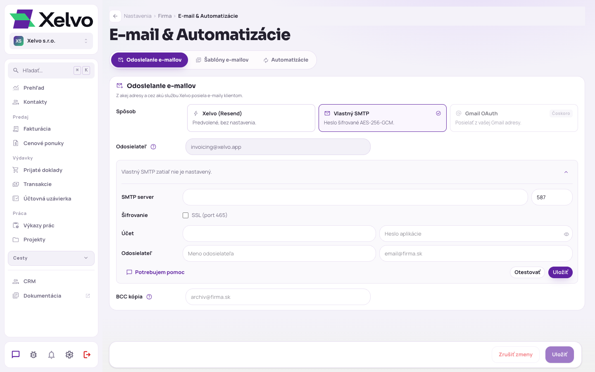
Task: Select Gmail OAuth option card
Action: (514, 118)
